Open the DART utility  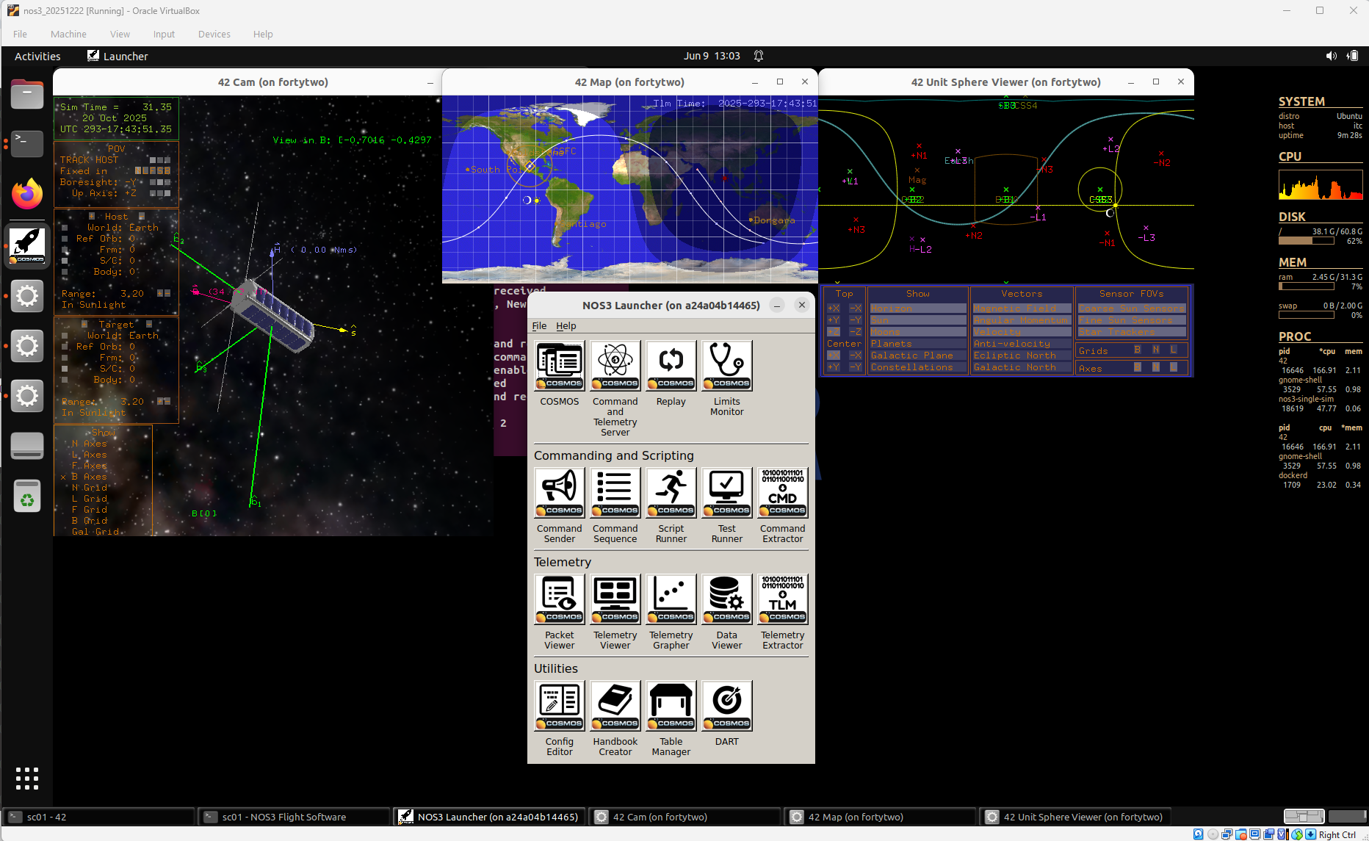click(727, 705)
